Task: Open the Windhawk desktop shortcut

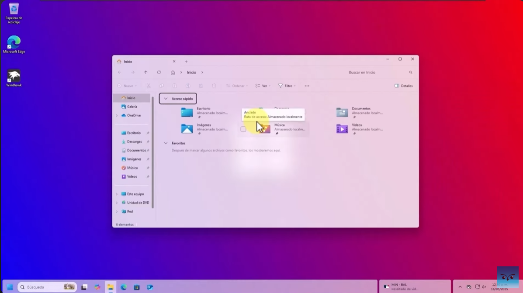Action: tap(14, 78)
